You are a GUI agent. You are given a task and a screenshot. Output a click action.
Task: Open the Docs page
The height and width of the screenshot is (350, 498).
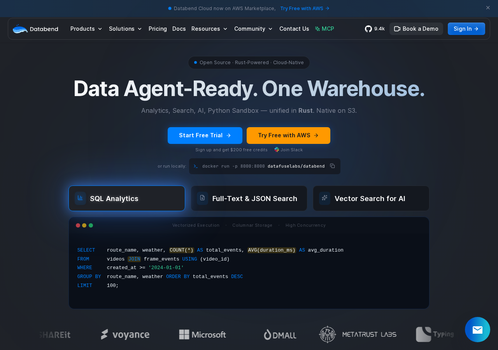coord(179,29)
